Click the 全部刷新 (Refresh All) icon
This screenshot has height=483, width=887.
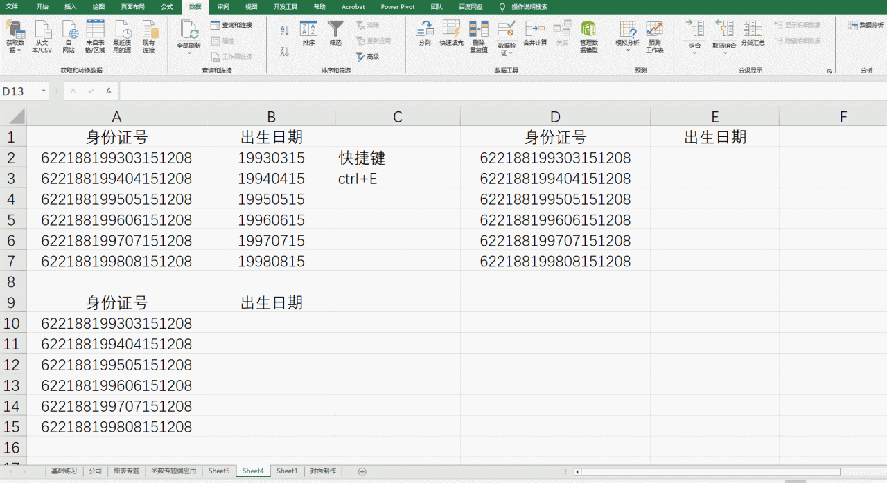(189, 29)
